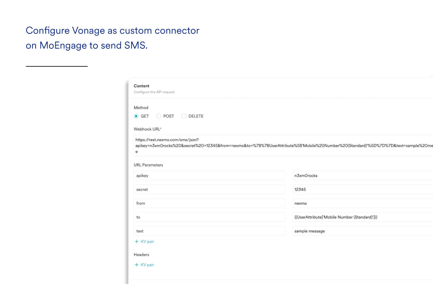Screen dimensions: 433x284
Task: Edit the apikey parameter key field
Action: click(x=209, y=176)
